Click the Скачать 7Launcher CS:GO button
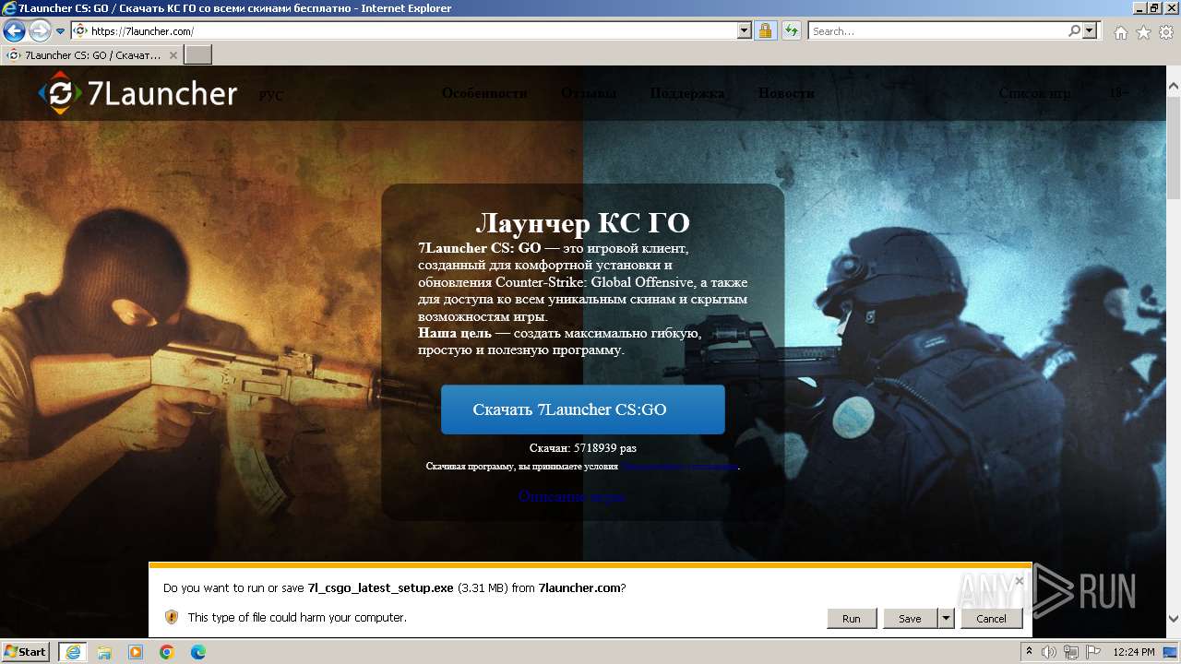 (x=583, y=409)
